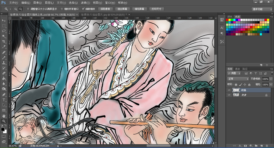Open the Character panel icon

coord(222,28)
